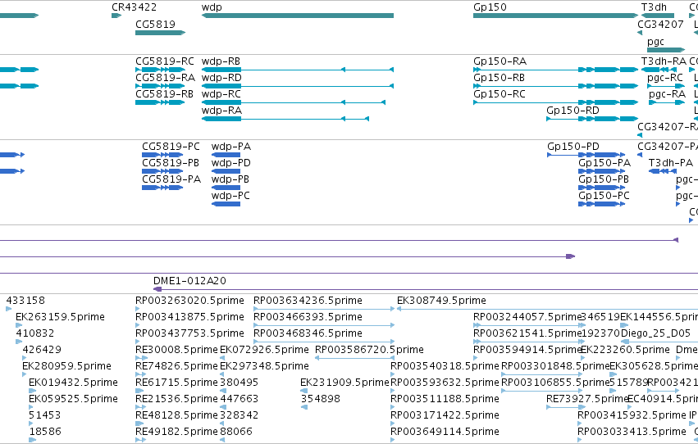This screenshot has height=444, width=698.
Task: Select pgc-RC transcript
Action: click(666, 86)
